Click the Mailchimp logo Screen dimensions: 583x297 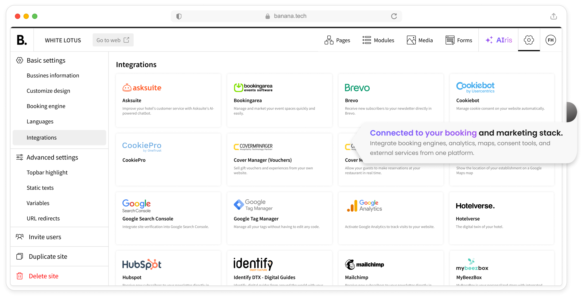[364, 264]
